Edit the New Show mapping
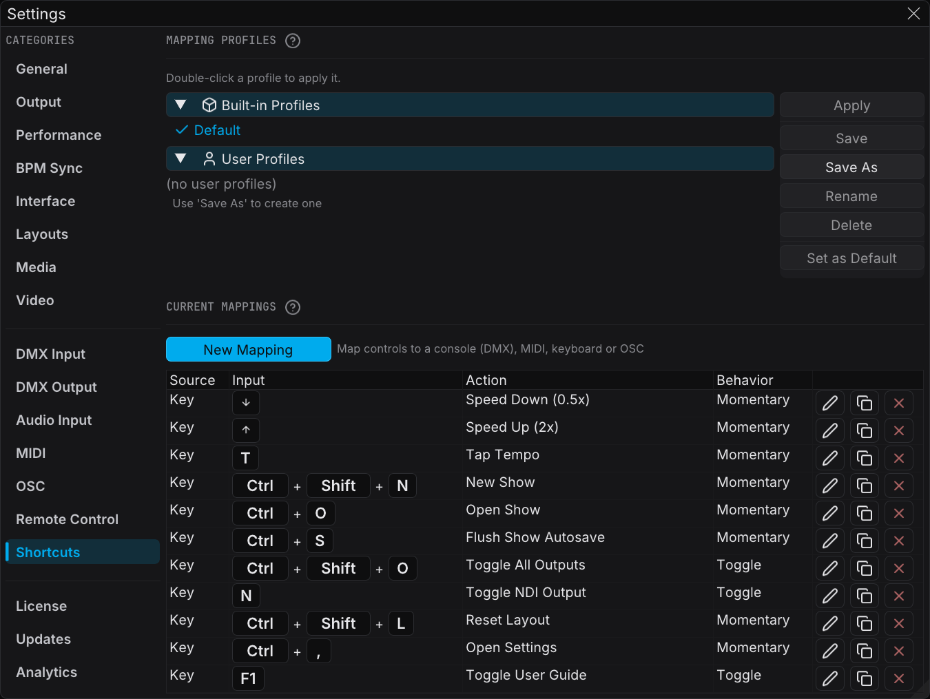Viewport: 930px width, 699px height. [830, 486]
